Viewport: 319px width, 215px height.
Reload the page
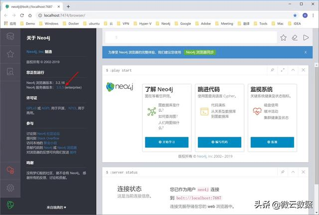[x=22, y=15]
